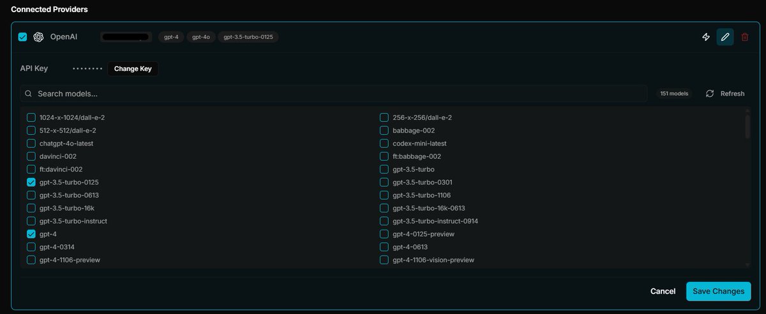Click the Connected Providers heading

tap(50, 10)
